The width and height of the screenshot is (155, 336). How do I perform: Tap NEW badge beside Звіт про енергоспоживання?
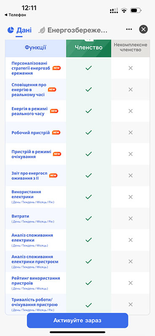53,176
